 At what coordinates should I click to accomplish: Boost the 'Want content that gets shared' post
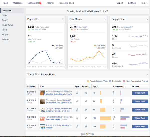click(140, 101)
